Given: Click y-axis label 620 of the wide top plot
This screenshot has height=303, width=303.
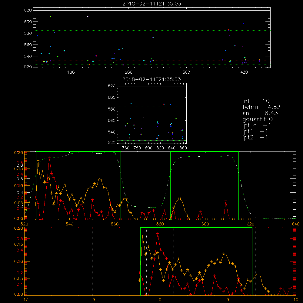Looking at the screenshot, I should click(x=28, y=10).
